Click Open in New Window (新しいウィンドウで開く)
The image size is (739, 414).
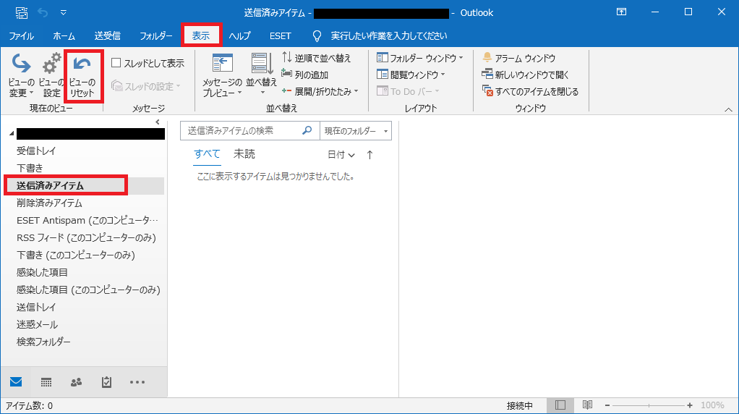click(x=526, y=75)
